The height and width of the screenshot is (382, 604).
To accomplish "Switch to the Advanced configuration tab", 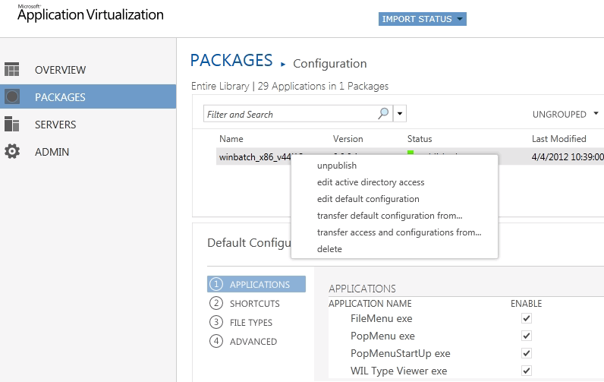I will (x=253, y=342).
